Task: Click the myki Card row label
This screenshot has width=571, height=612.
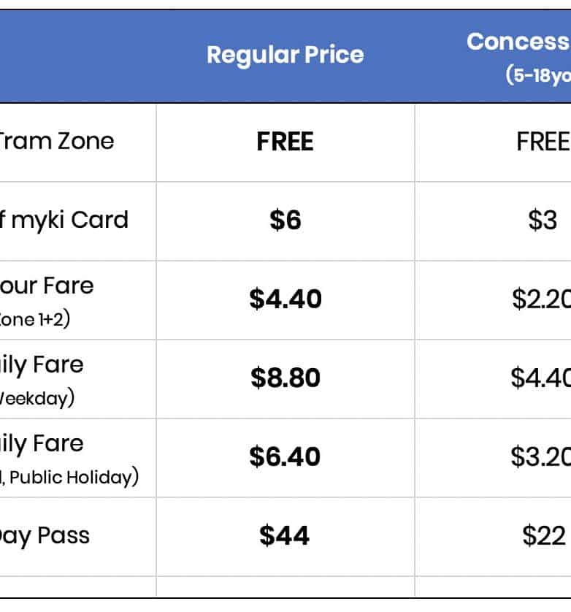Action: tap(64, 220)
